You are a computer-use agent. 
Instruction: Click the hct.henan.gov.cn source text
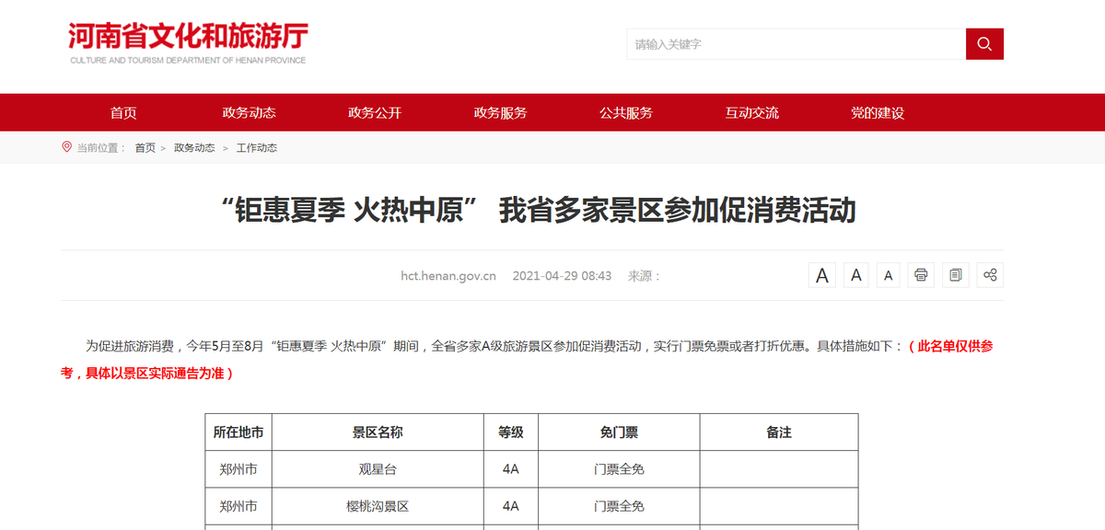(x=448, y=276)
